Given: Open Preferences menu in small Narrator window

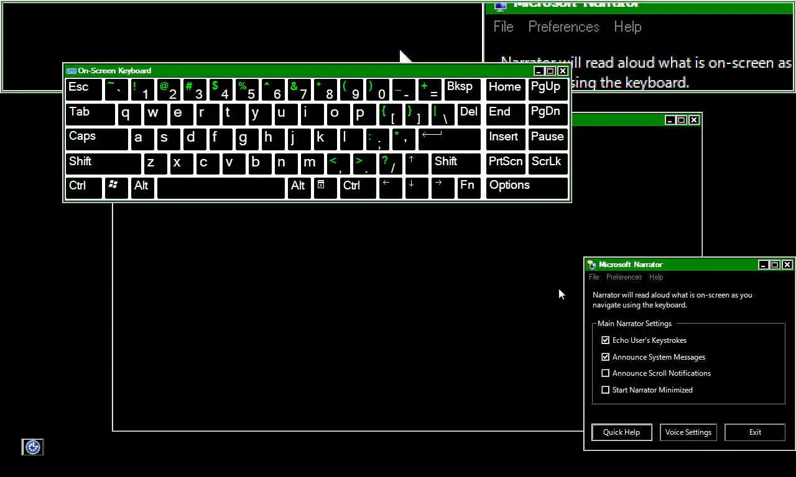Looking at the screenshot, I should pyautogui.click(x=624, y=277).
